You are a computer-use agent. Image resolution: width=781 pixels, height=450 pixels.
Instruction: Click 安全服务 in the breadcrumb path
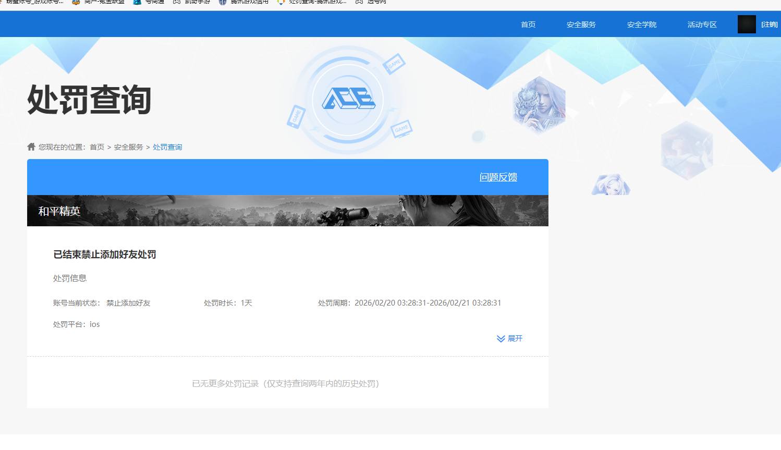(129, 147)
